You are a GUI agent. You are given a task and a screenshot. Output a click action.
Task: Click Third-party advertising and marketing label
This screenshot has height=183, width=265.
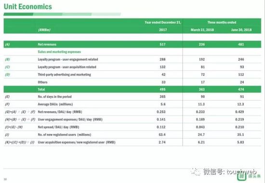[64, 75]
